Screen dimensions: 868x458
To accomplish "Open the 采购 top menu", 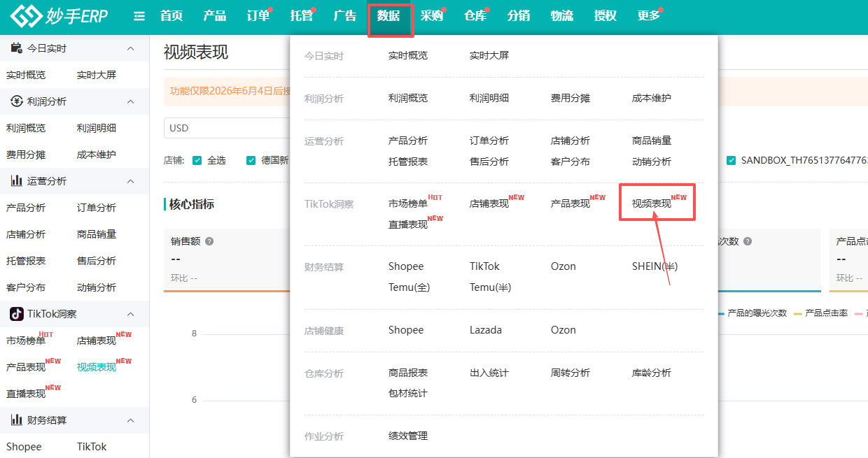I will (432, 15).
